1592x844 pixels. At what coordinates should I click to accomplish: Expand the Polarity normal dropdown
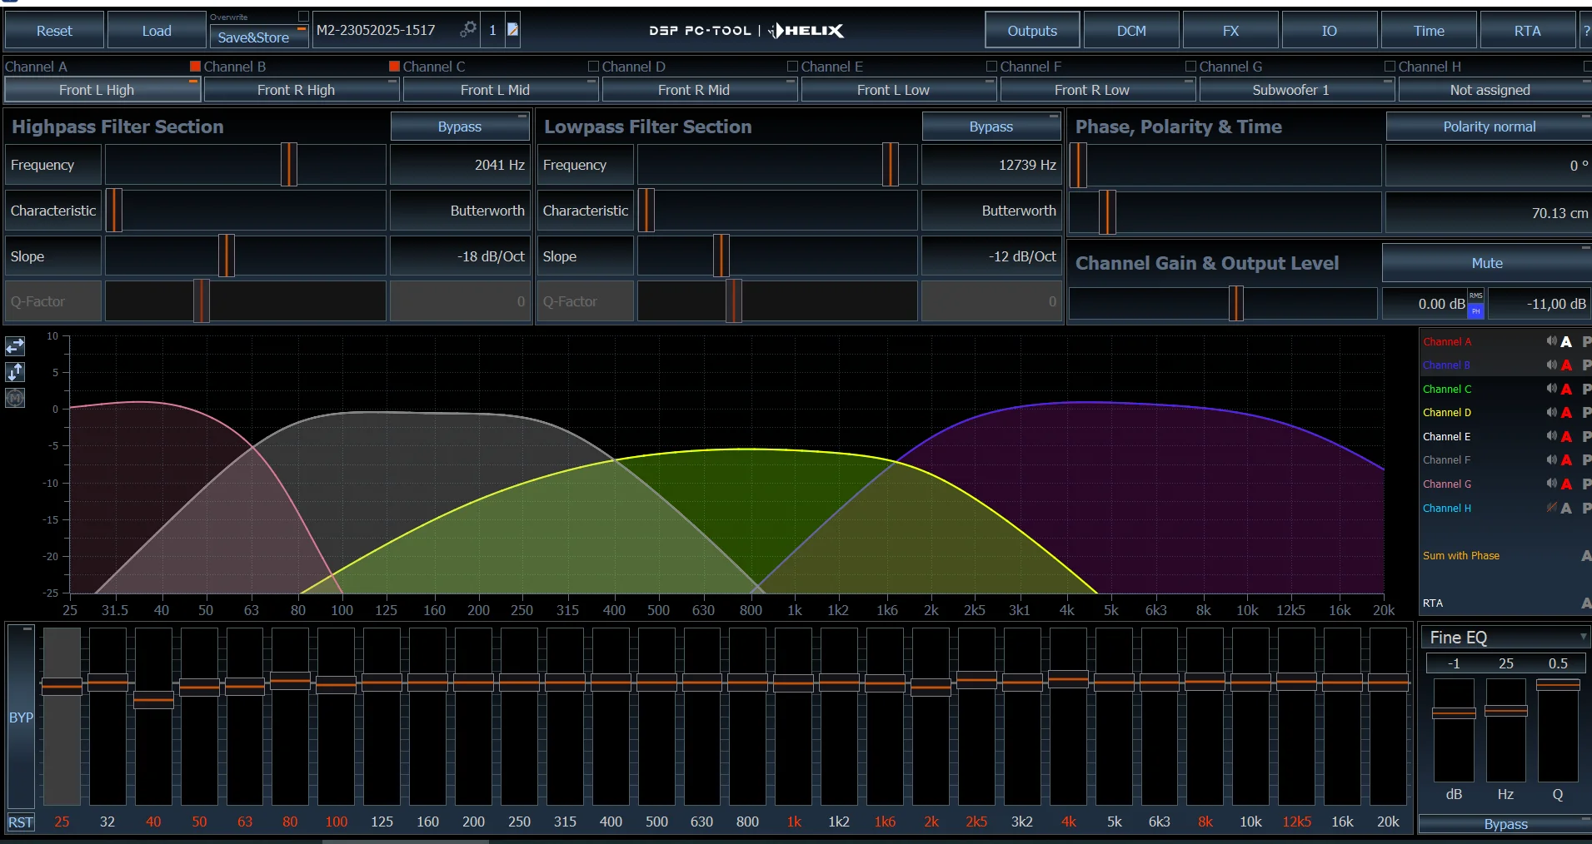click(x=1489, y=127)
